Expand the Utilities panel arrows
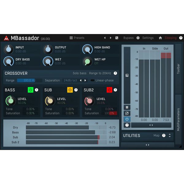 [x=170, y=136]
